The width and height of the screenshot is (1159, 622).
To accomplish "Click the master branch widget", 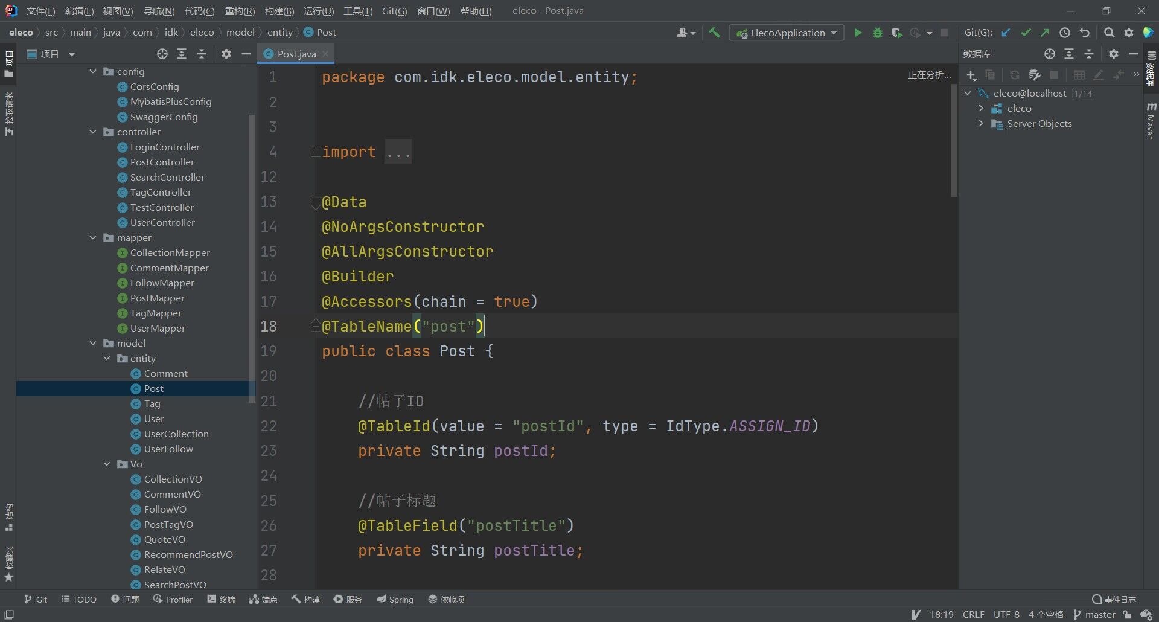I will [1094, 614].
